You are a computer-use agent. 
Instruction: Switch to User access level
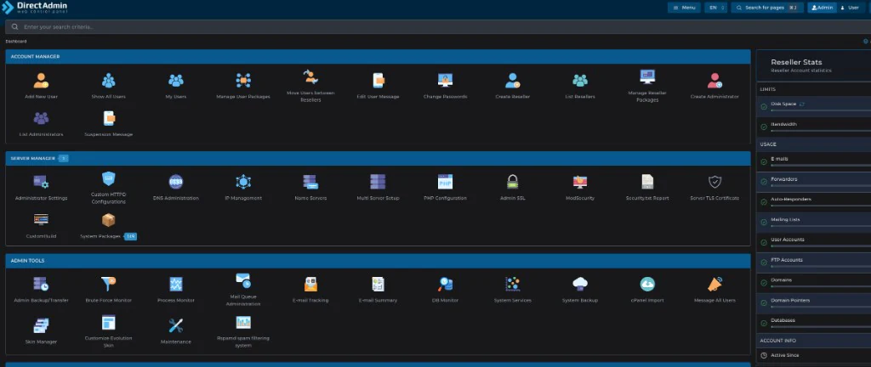click(850, 8)
